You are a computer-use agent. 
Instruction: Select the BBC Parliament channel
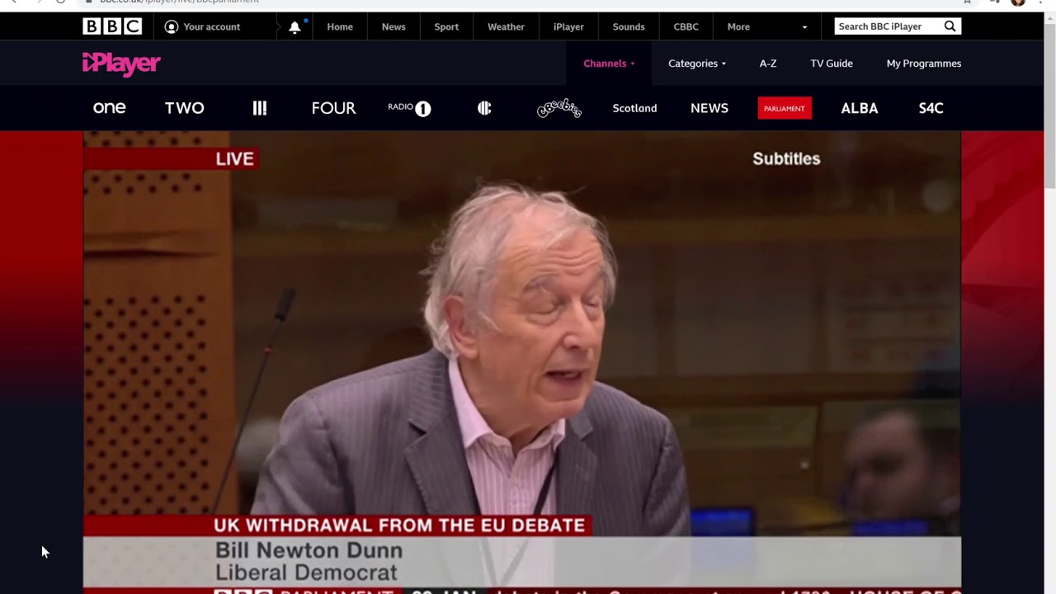pyautogui.click(x=785, y=108)
